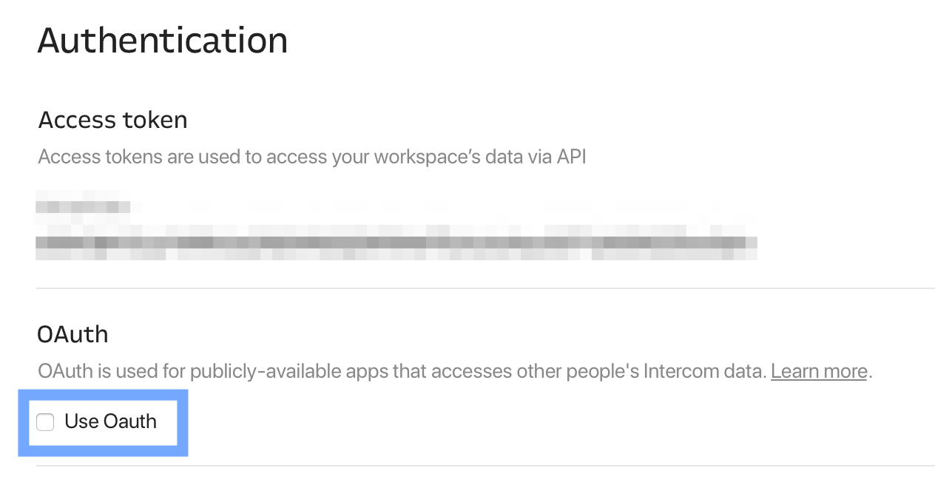
Task: Click the "Use Oauth" label text
Action: tap(111, 421)
